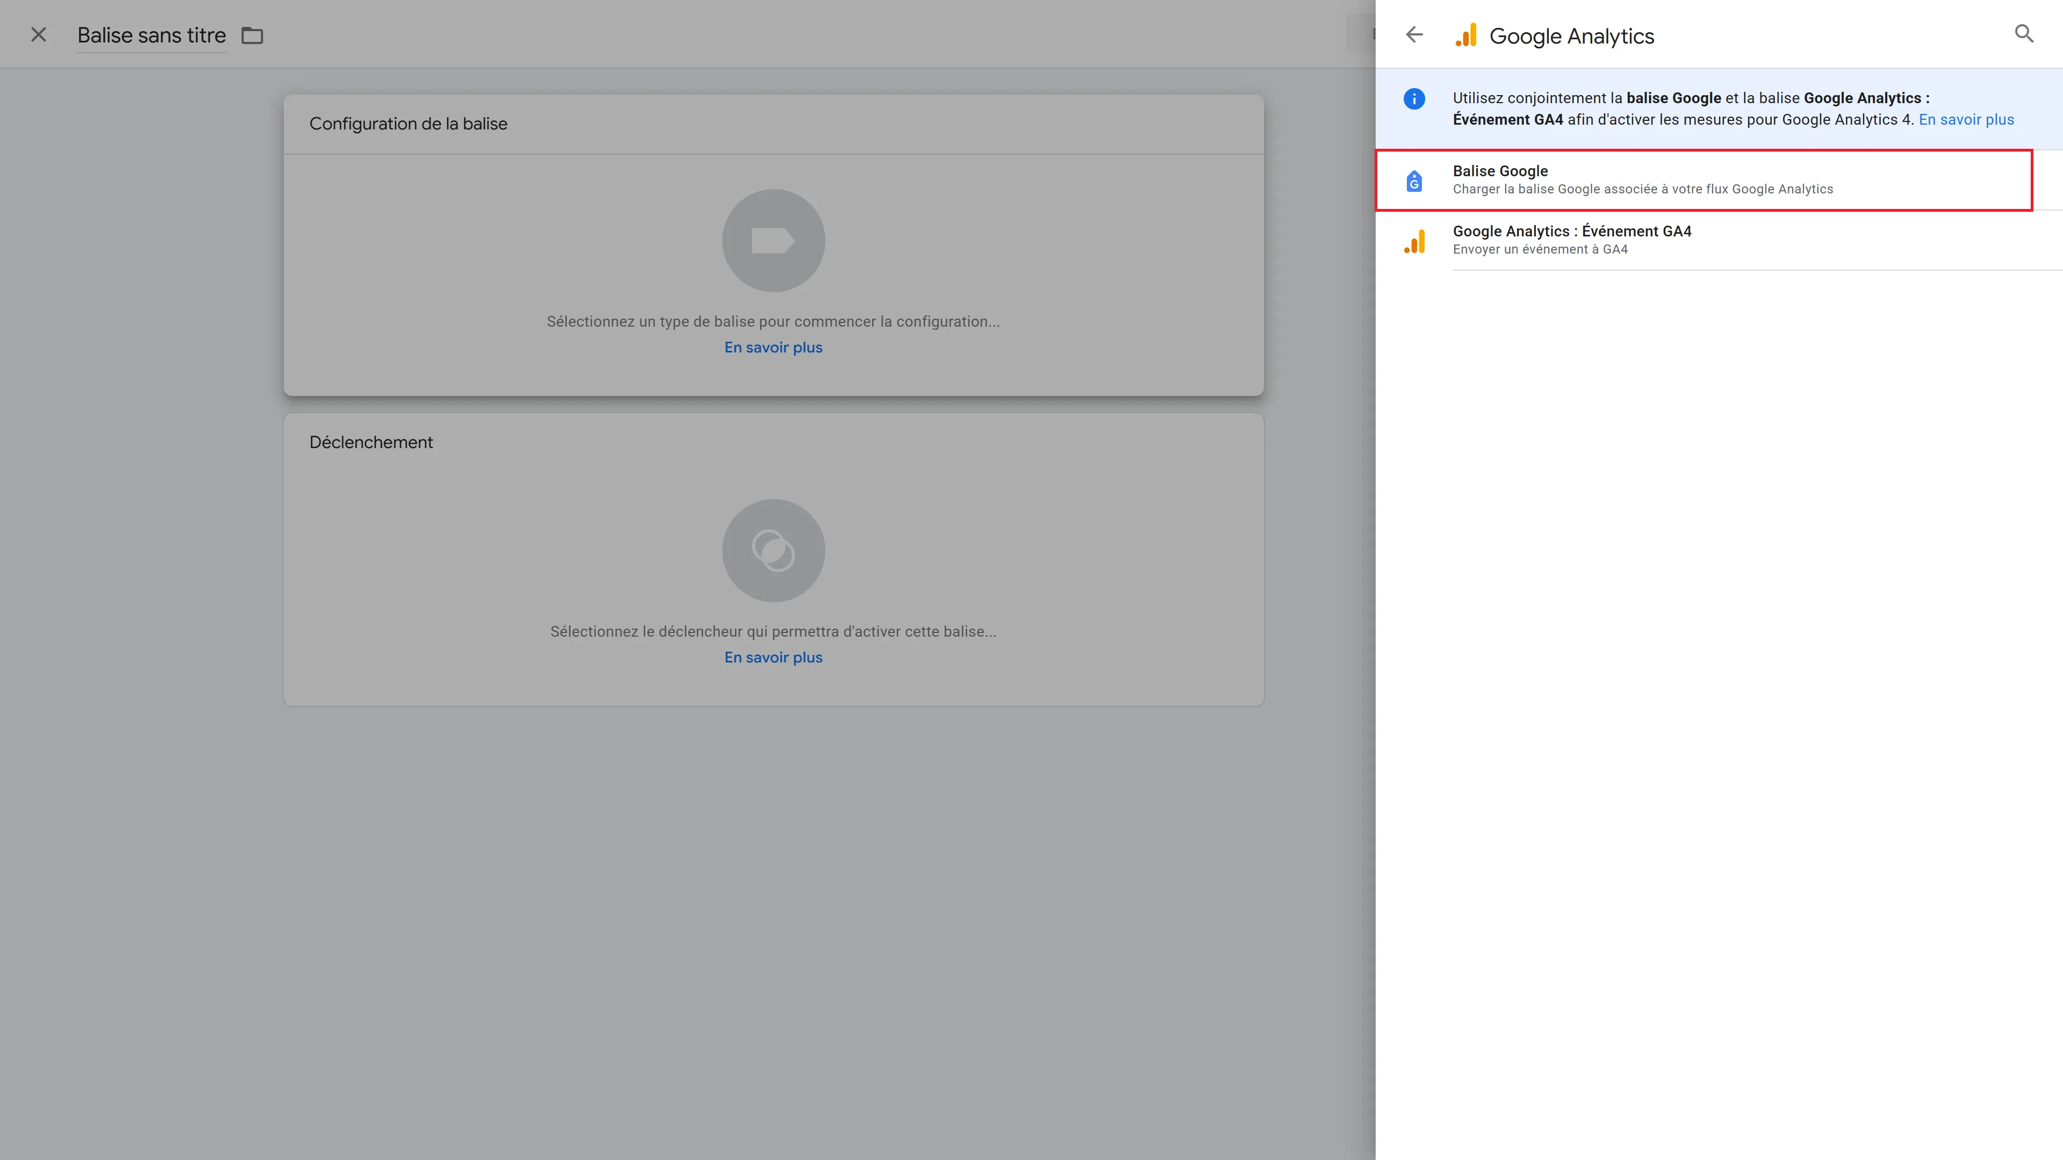Open 'En savoir plus' link in info banner
Screen dimensions: 2063x1160
pyautogui.click(x=1966, y=119)
